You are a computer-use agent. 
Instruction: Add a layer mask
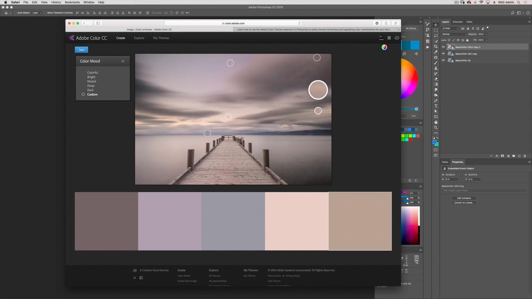502,156
